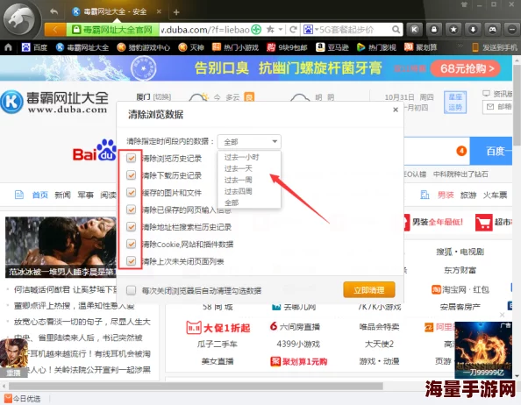Uncheck 清除Cookie,网站和插件数据 checkbox
The image size is (521, 405).
[x=132, y=244]
